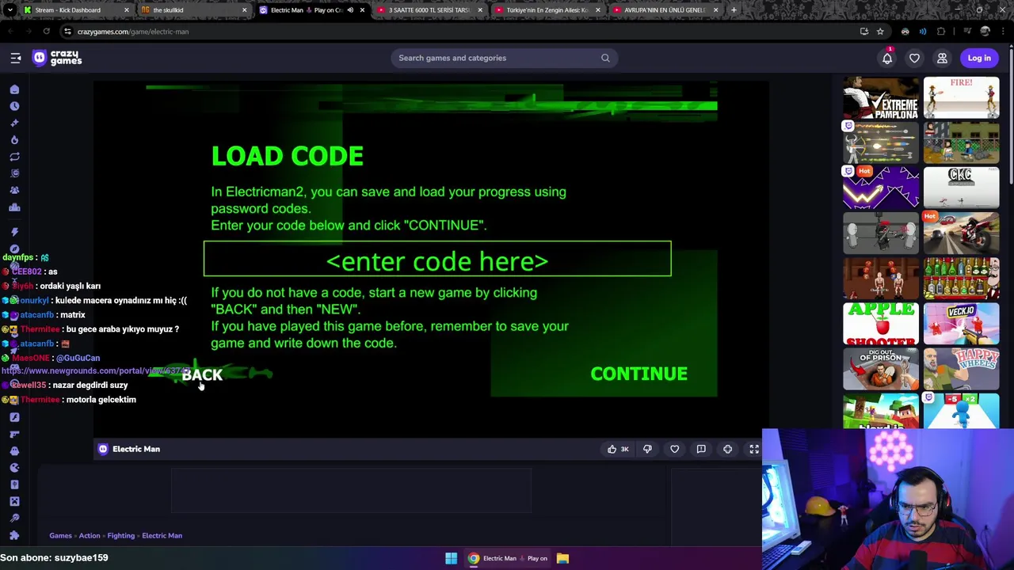Close the Stream - Kick Dashboard tab
Viewport: 1014px width, 570px height.
coord(126,10)
